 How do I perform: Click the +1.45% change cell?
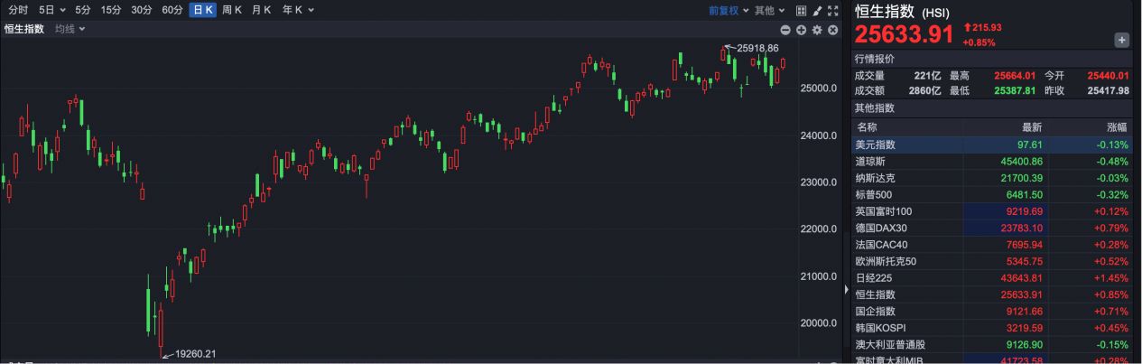pyautogui.click(x=1113, y=278)
